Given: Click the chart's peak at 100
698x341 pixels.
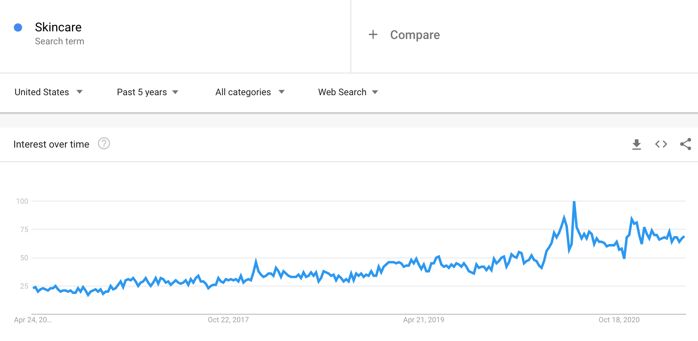Looking at the screenshot, I should coord(574,201).
